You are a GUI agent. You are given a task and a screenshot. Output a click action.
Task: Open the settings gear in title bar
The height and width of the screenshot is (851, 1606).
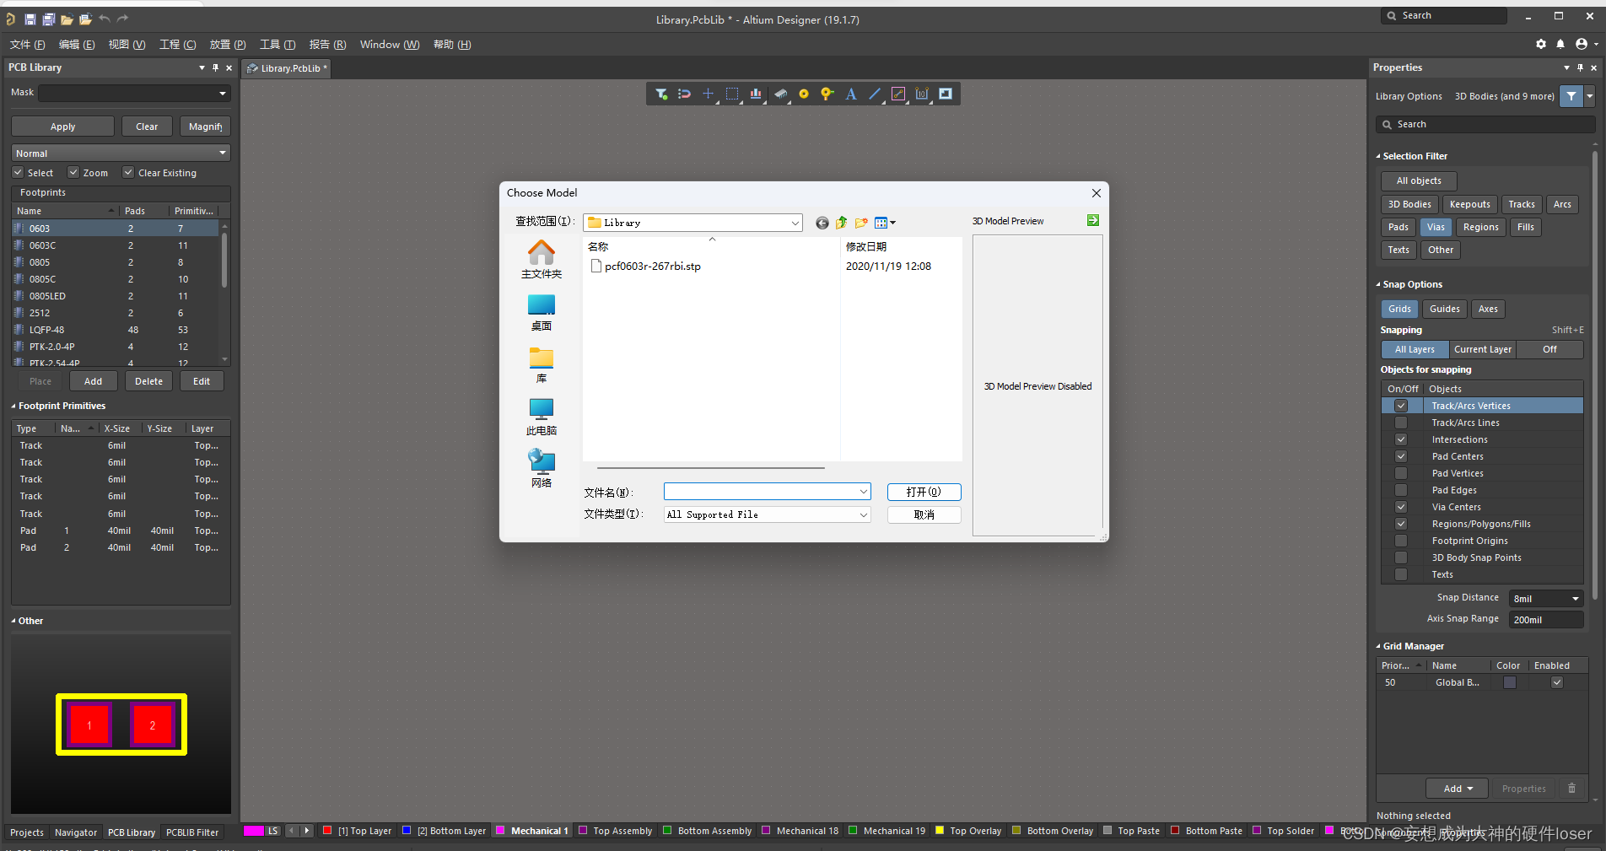pyautogui.click(x=1541, y=44)
